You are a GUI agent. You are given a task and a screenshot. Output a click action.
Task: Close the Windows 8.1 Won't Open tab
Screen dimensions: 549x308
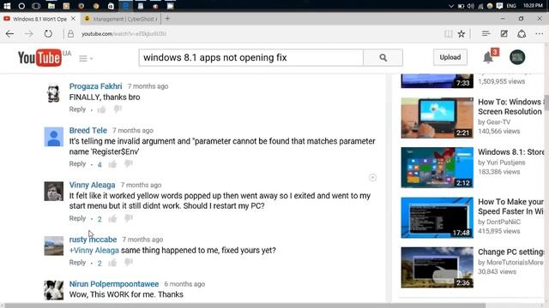click(x=73, y=19)
